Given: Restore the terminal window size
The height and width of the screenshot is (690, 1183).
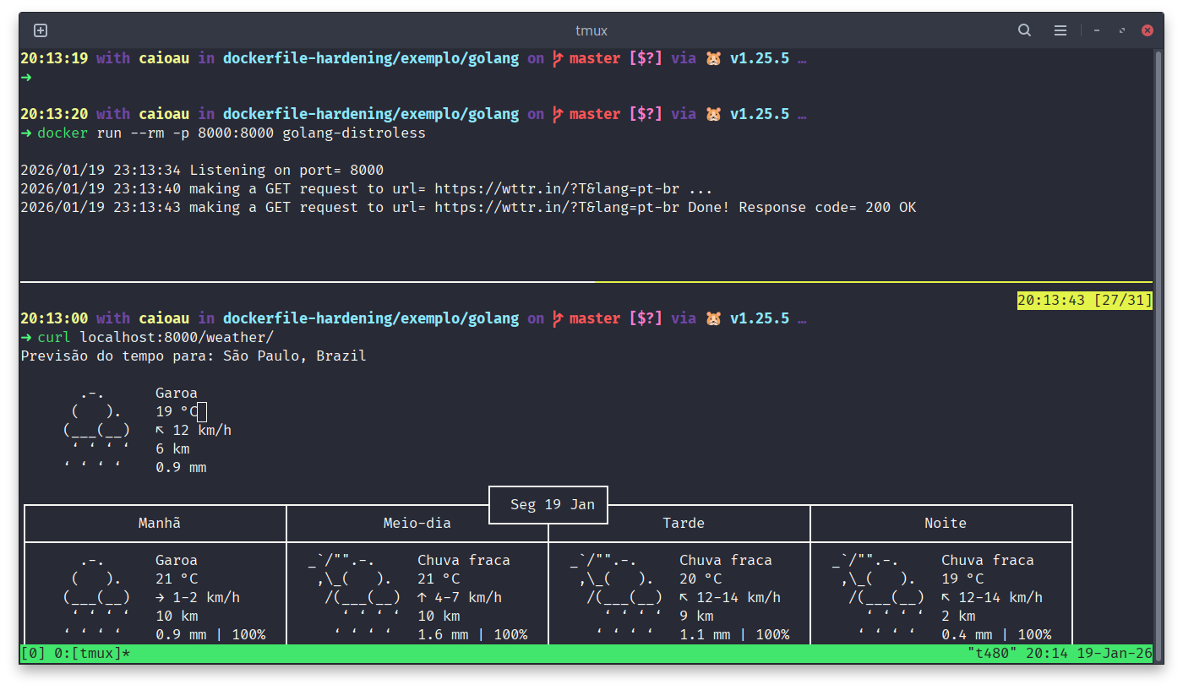Looking at the screenshot, I should point(1122,30).
